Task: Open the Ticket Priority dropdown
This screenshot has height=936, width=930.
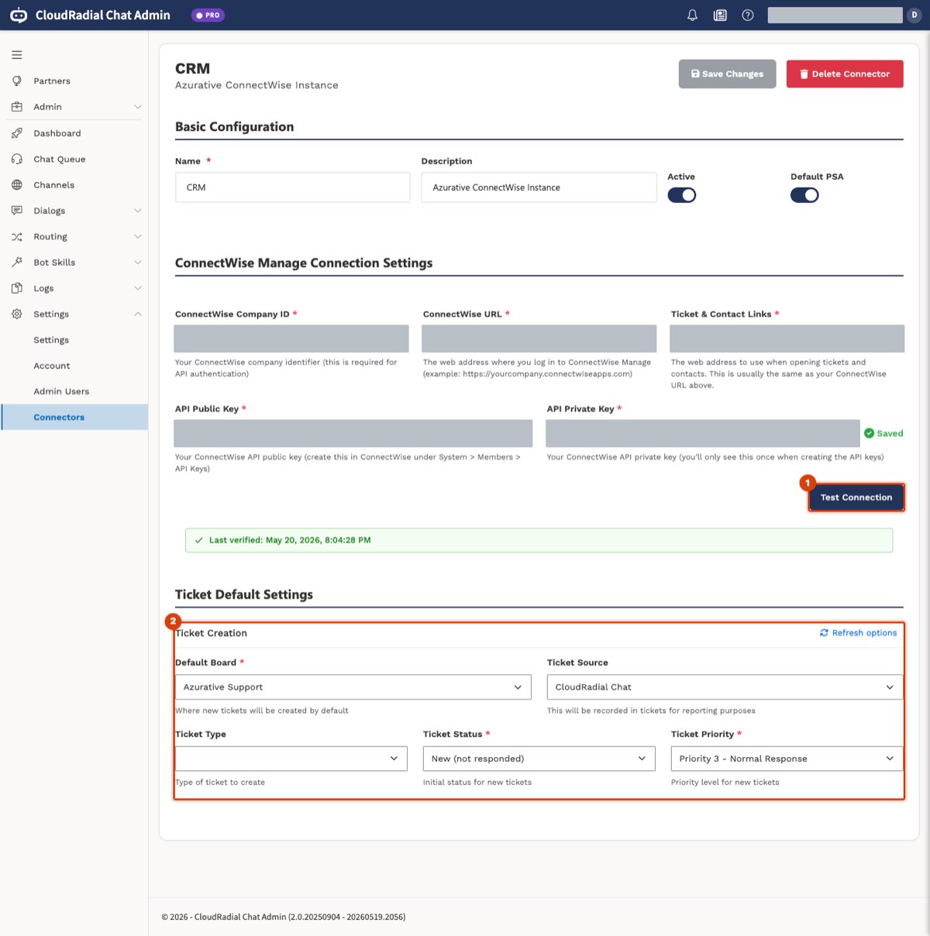Action: 787,759
